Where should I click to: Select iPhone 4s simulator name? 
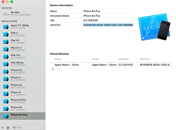click(x=16, y=70)
